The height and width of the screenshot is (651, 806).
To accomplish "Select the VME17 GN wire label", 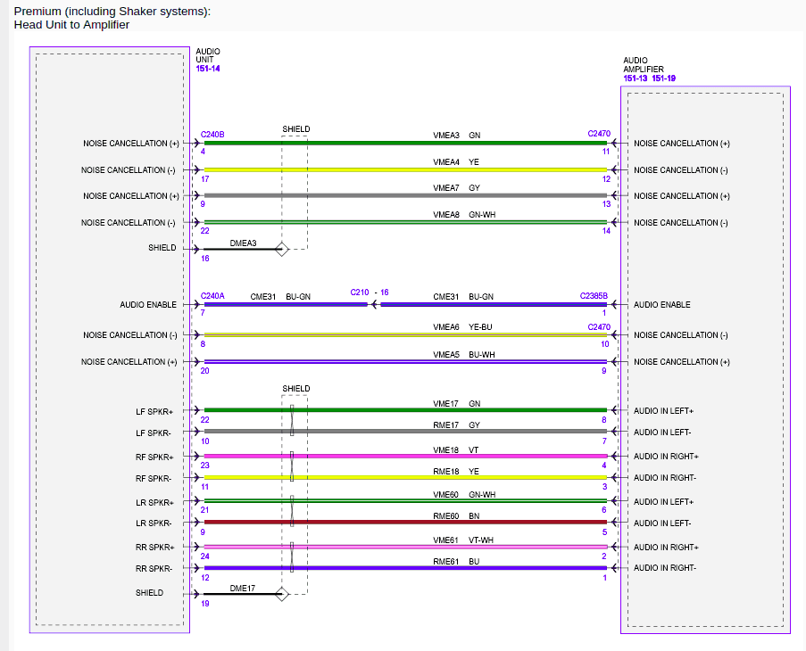I will click(x=456, y=404).
